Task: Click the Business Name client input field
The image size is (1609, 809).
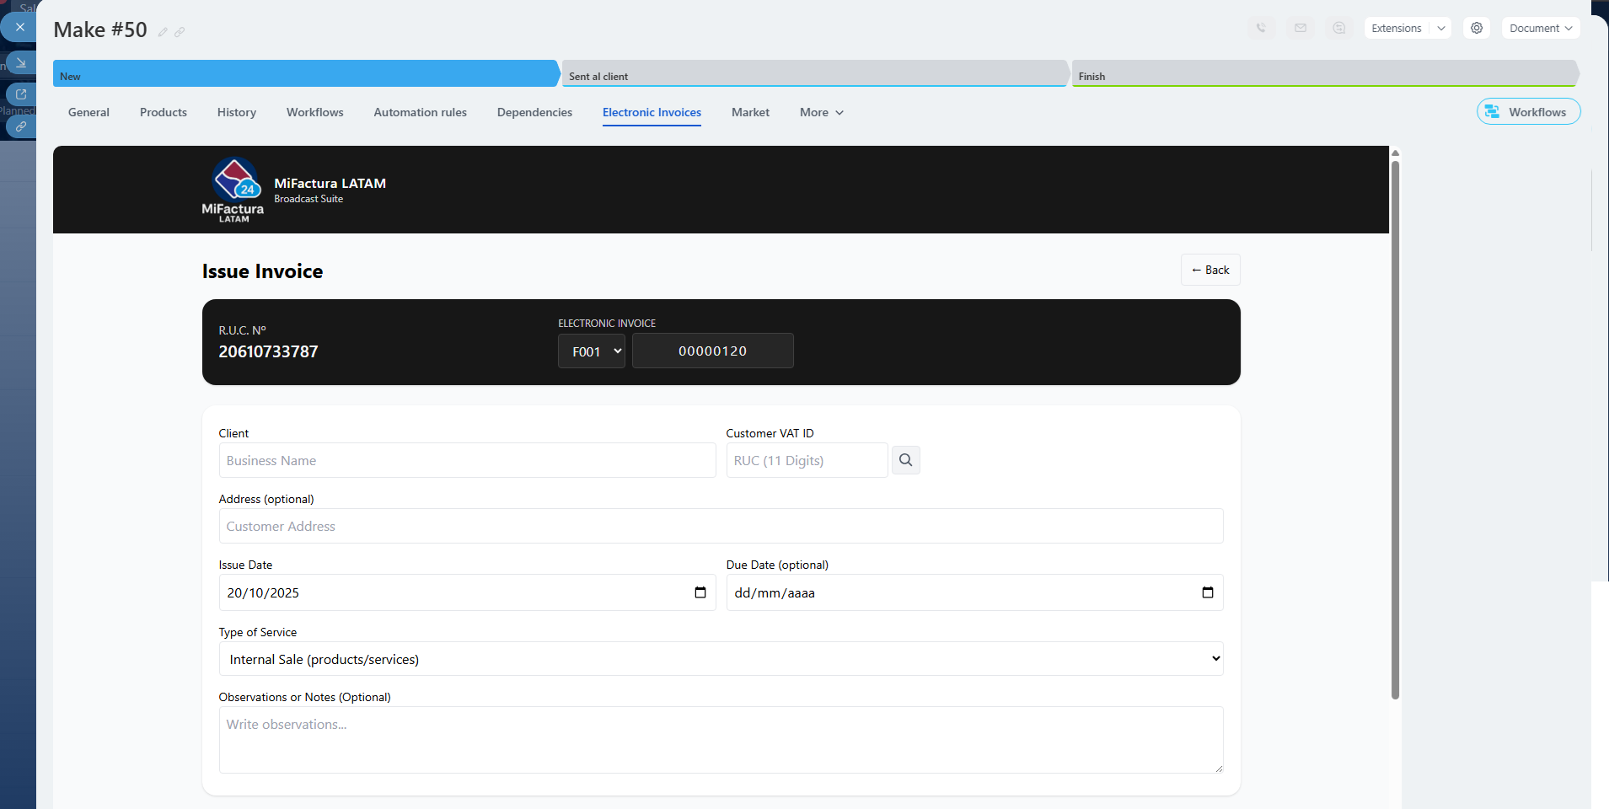Action: pos(467,460)
